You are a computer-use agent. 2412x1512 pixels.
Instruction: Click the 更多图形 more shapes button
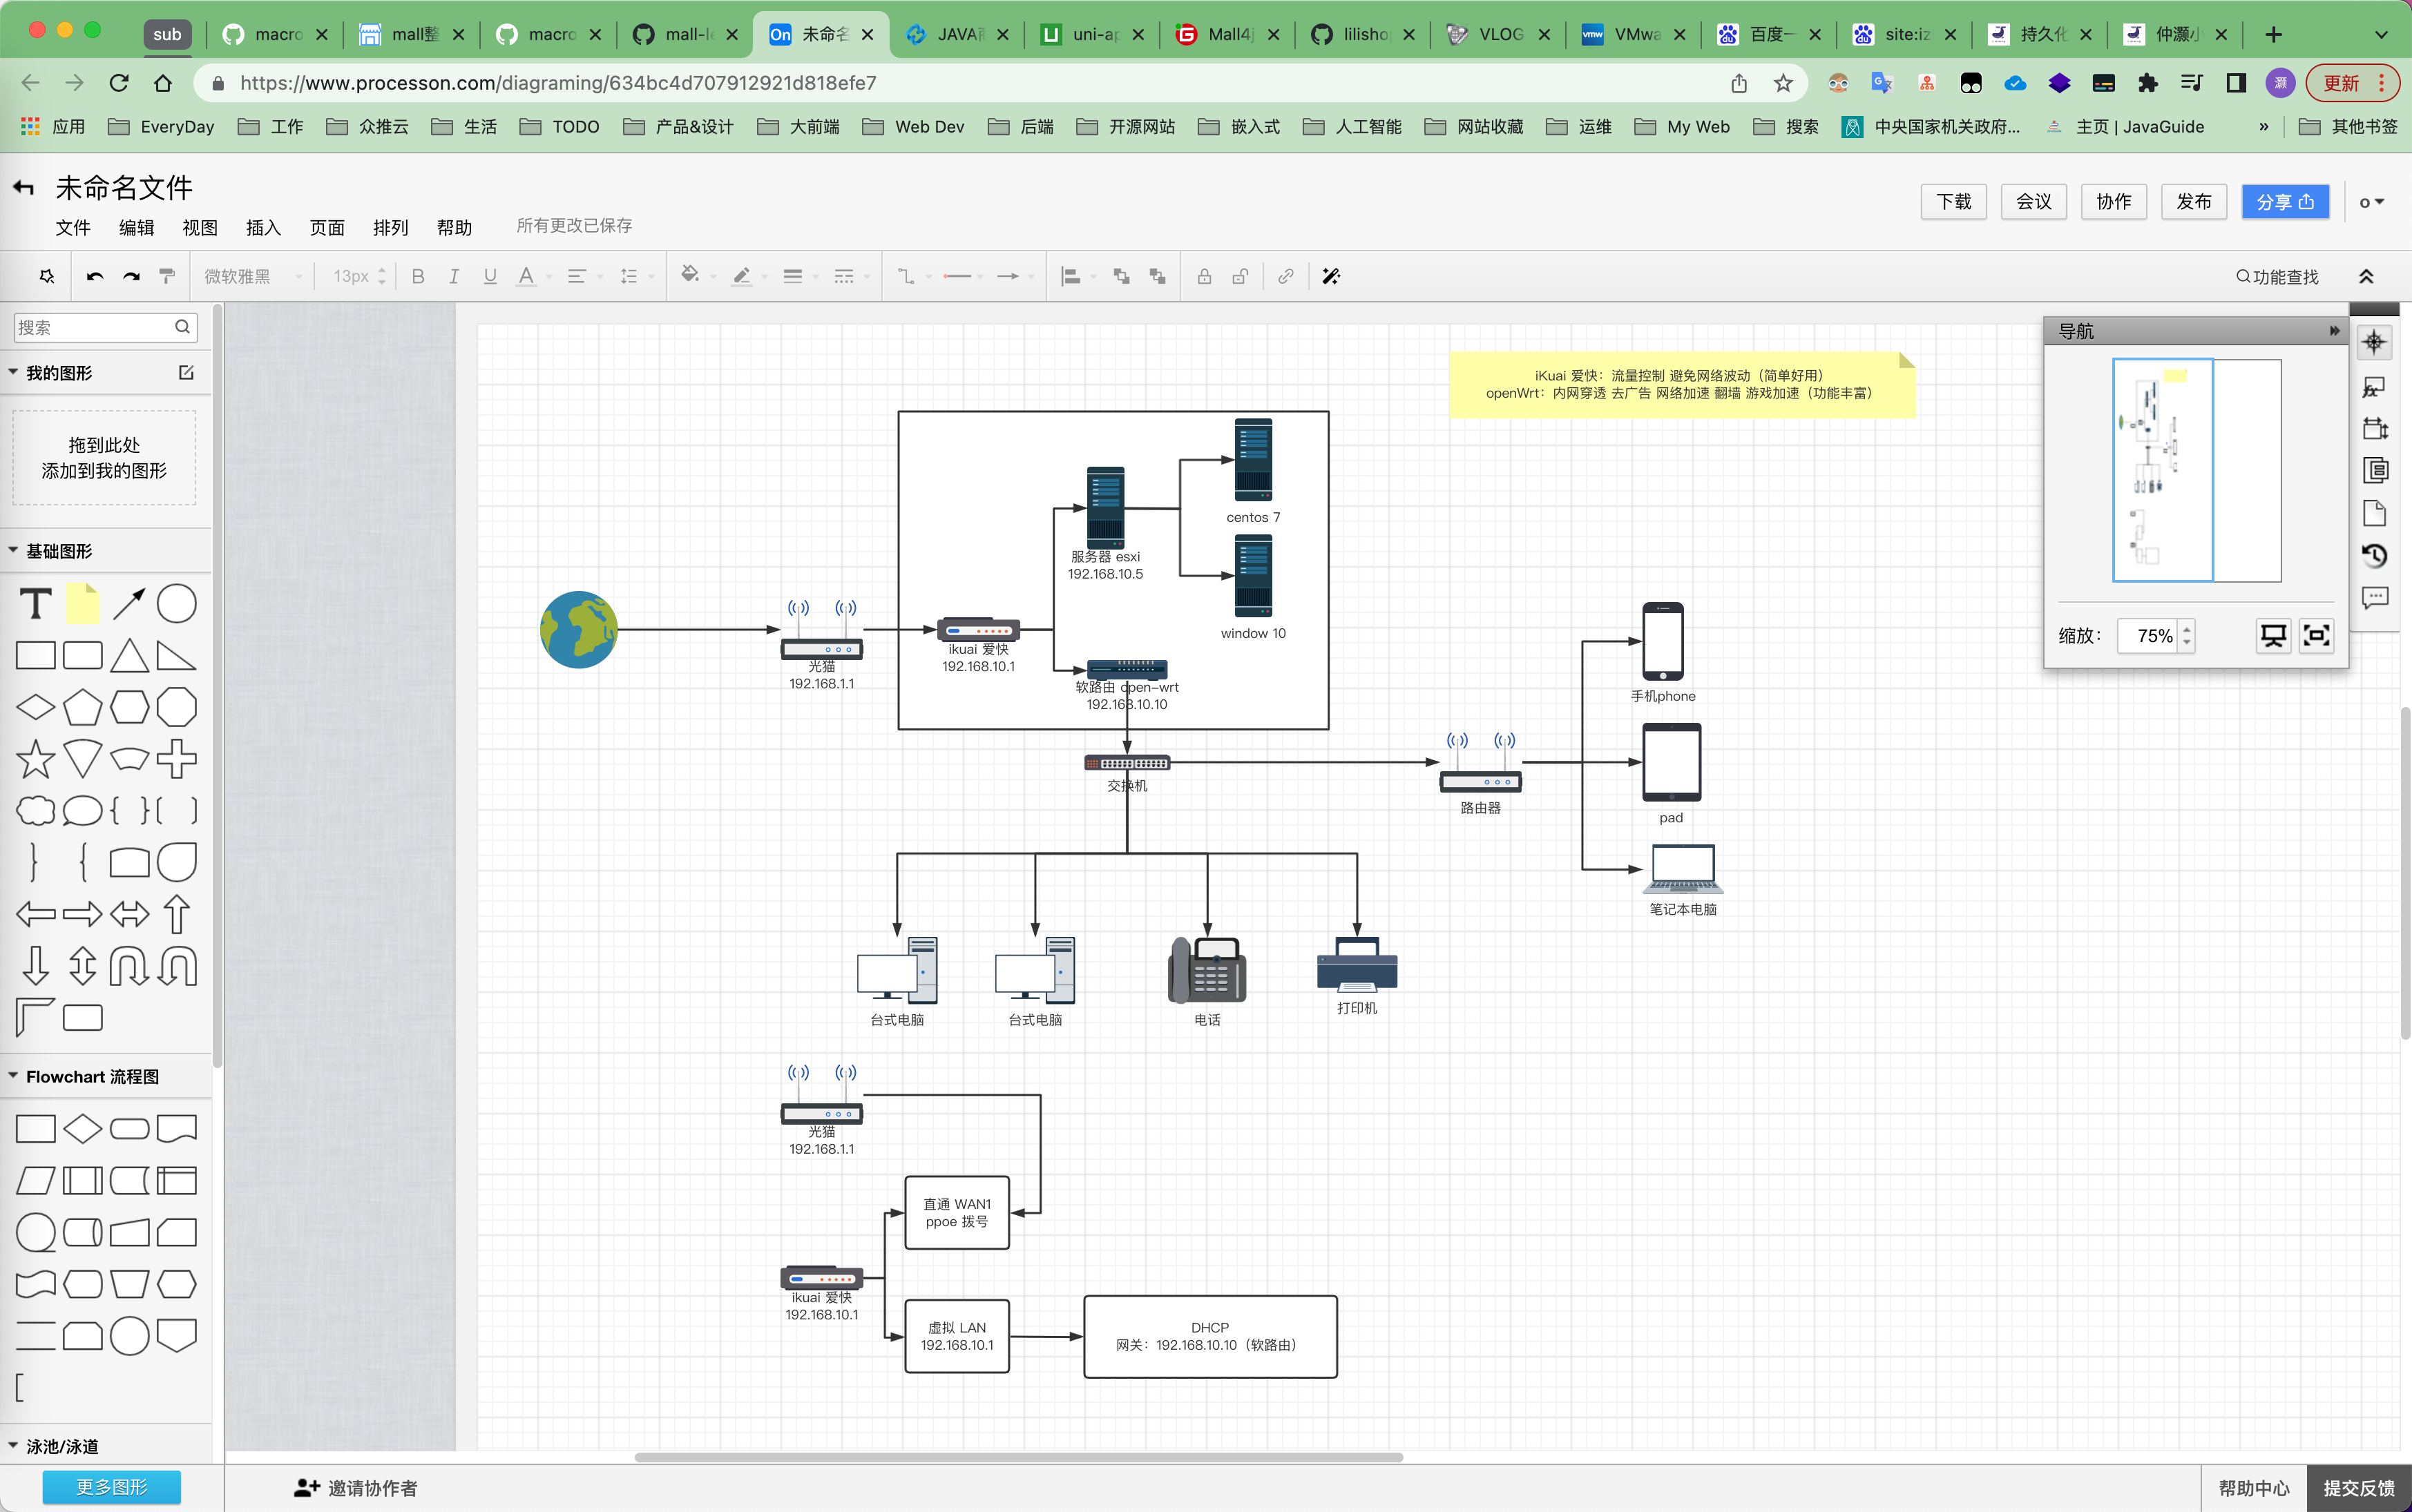coord(112,1486)
